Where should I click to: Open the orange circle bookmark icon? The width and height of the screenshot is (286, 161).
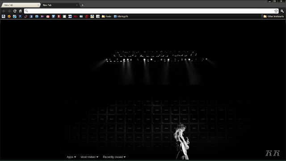tap(9, 17)
